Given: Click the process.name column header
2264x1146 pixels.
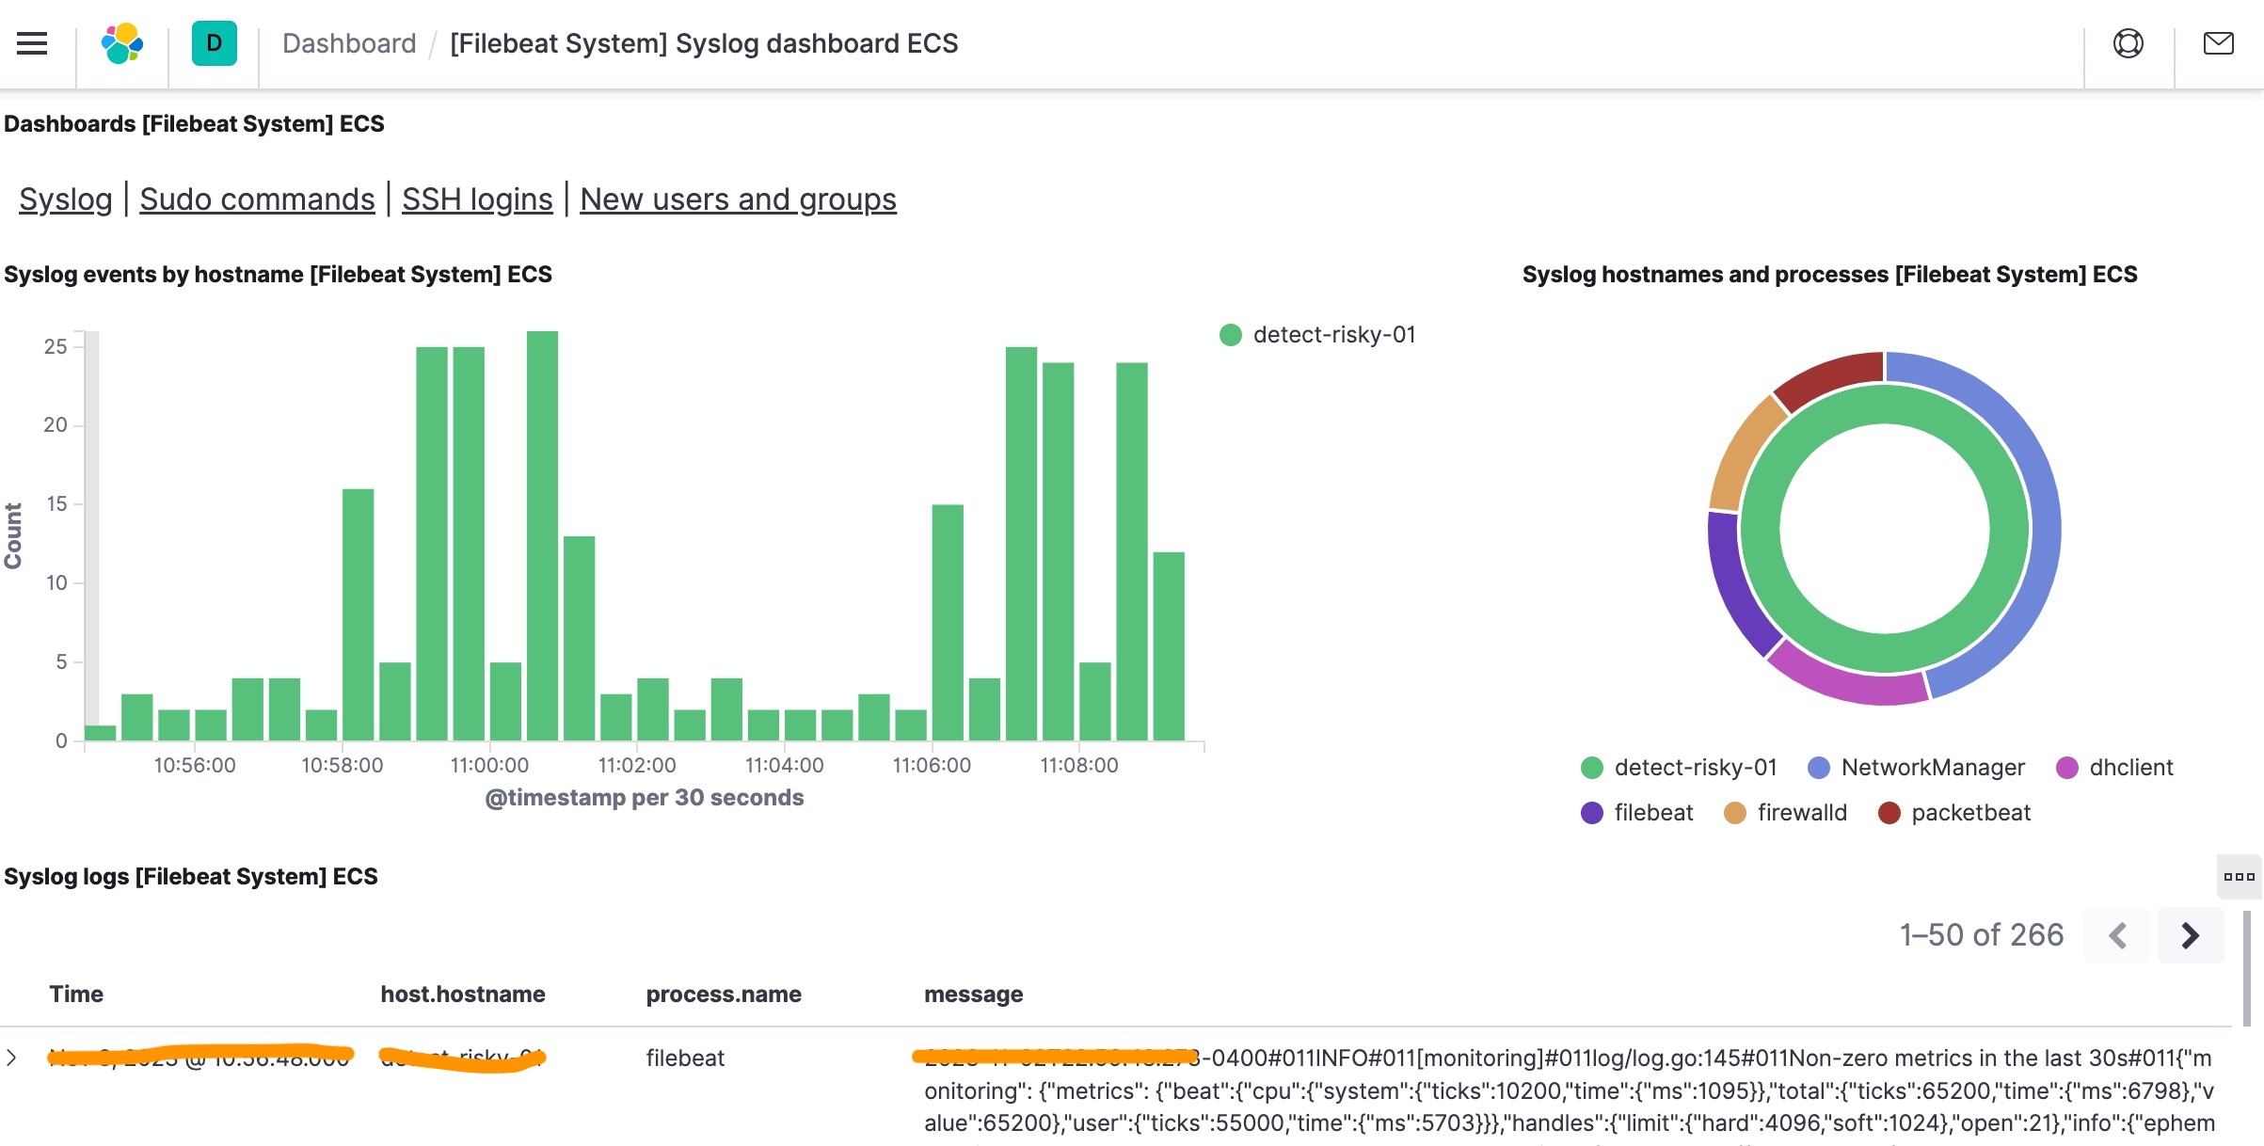Looking at the screenshot, I should [724, 995].
